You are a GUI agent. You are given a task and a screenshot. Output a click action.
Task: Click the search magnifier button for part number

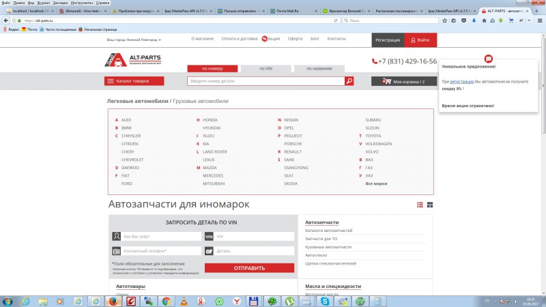coord(349,81)
